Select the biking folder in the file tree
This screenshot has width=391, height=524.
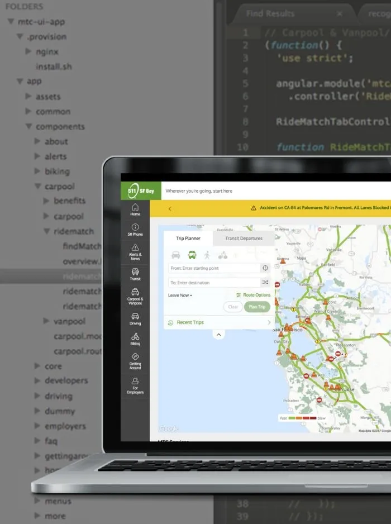coord(57,172)
